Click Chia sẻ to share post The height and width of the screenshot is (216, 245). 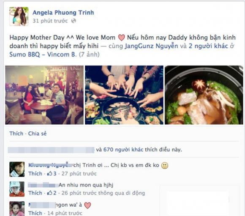tap(37, 134)
